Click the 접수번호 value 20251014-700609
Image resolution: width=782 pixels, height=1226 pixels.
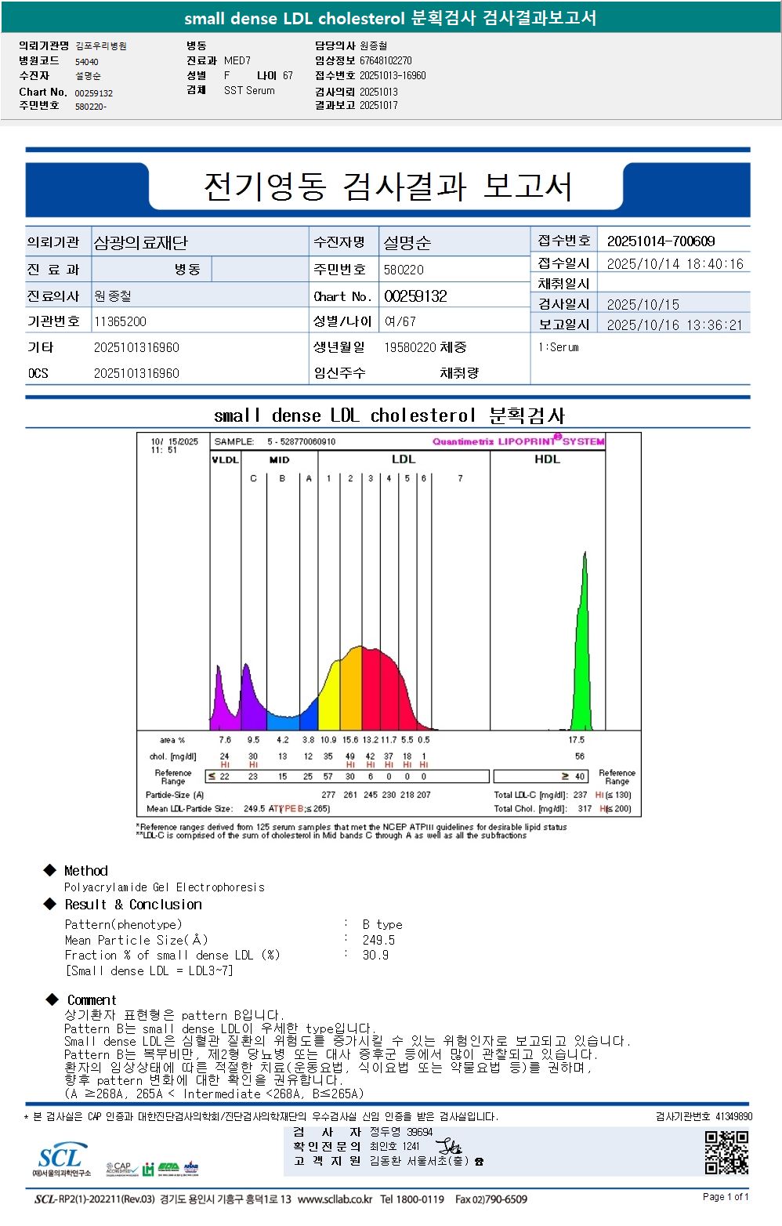coord(661,241)
